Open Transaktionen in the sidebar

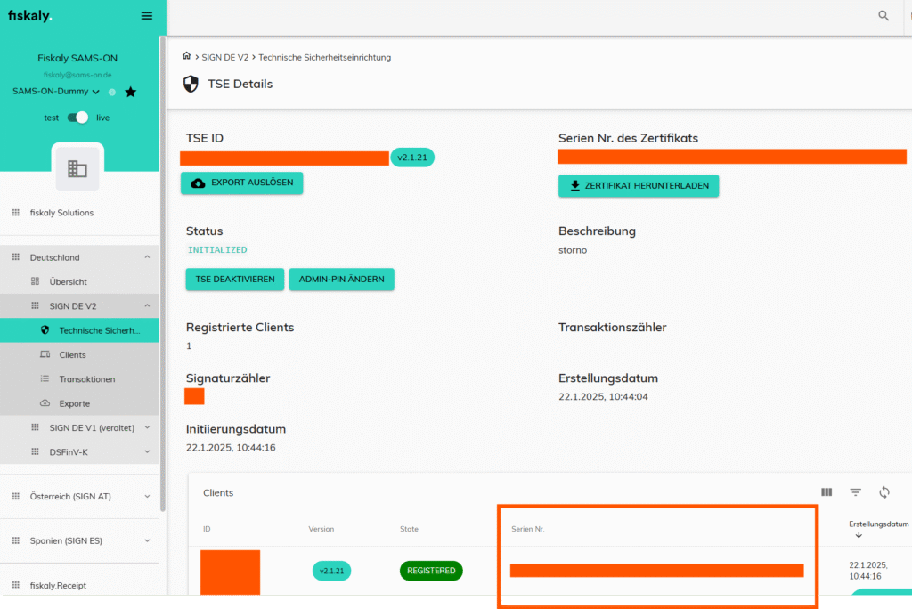coord(86,379)
